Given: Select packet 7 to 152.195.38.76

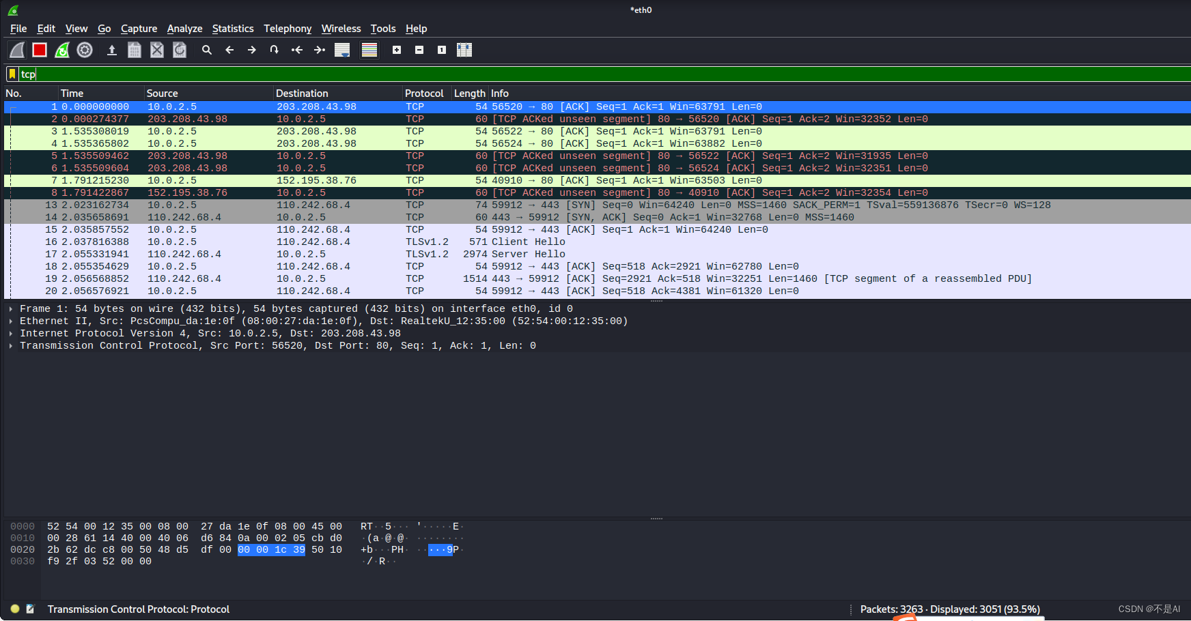Looking at the screenshot, I should pyautogui.click(x=598, y=181).
